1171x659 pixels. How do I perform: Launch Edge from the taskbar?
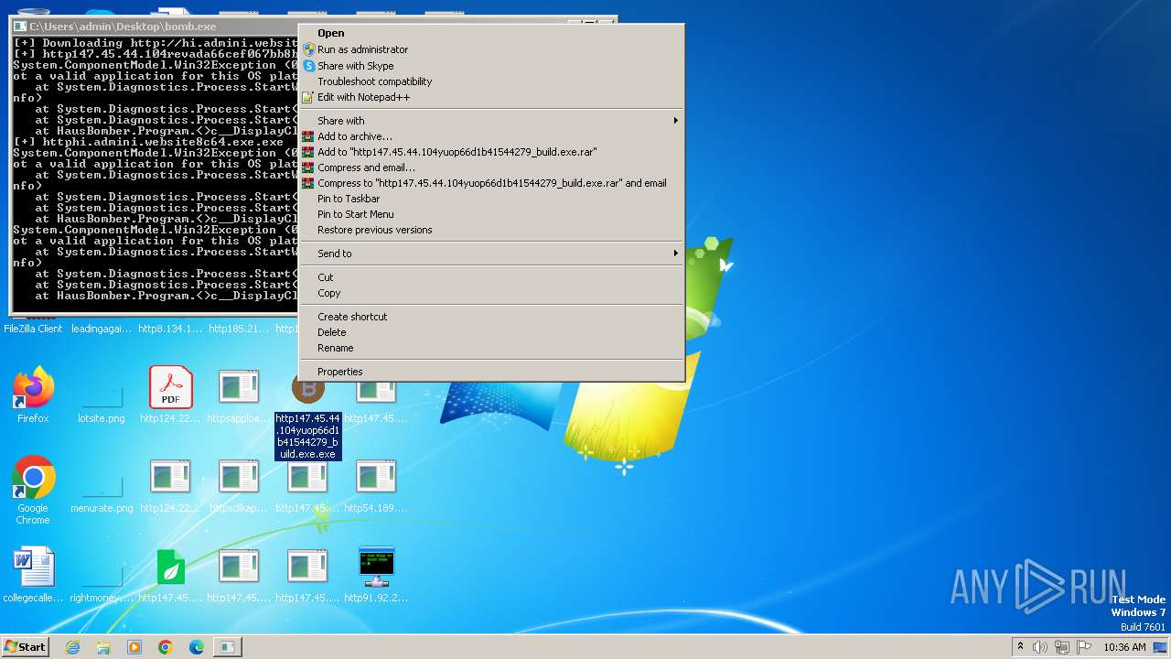[196, 647]
